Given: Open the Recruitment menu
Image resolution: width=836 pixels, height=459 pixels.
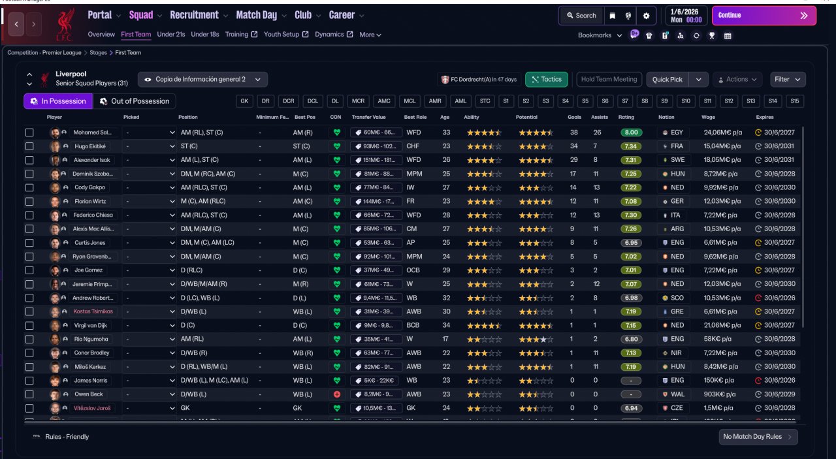Looking at the screenshot, I should pos(199,15).
